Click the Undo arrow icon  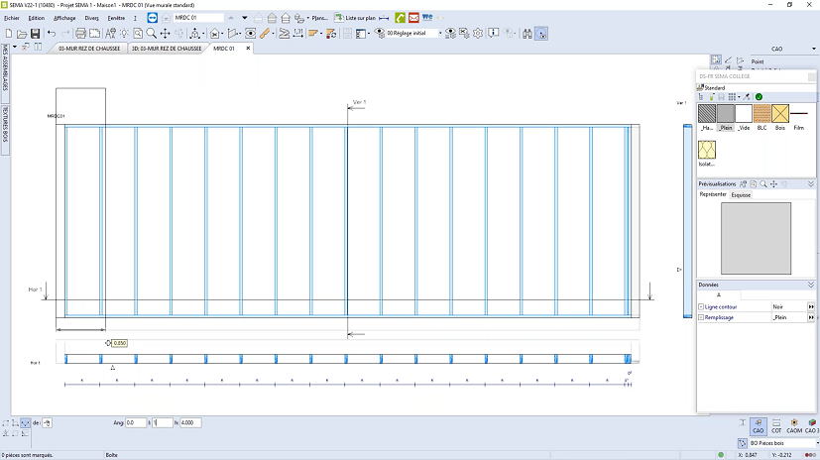point(52,34)
